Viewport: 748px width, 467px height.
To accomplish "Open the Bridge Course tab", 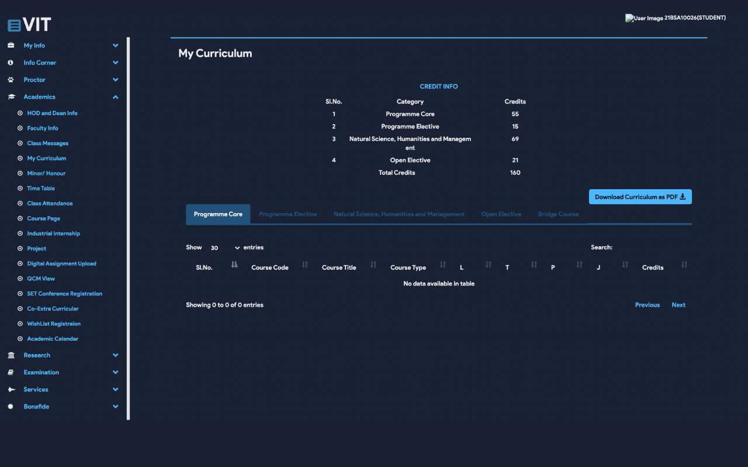I will pyautogui.click(x=558, y=214).
